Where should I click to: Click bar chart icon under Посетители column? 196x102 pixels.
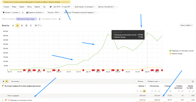159,91
